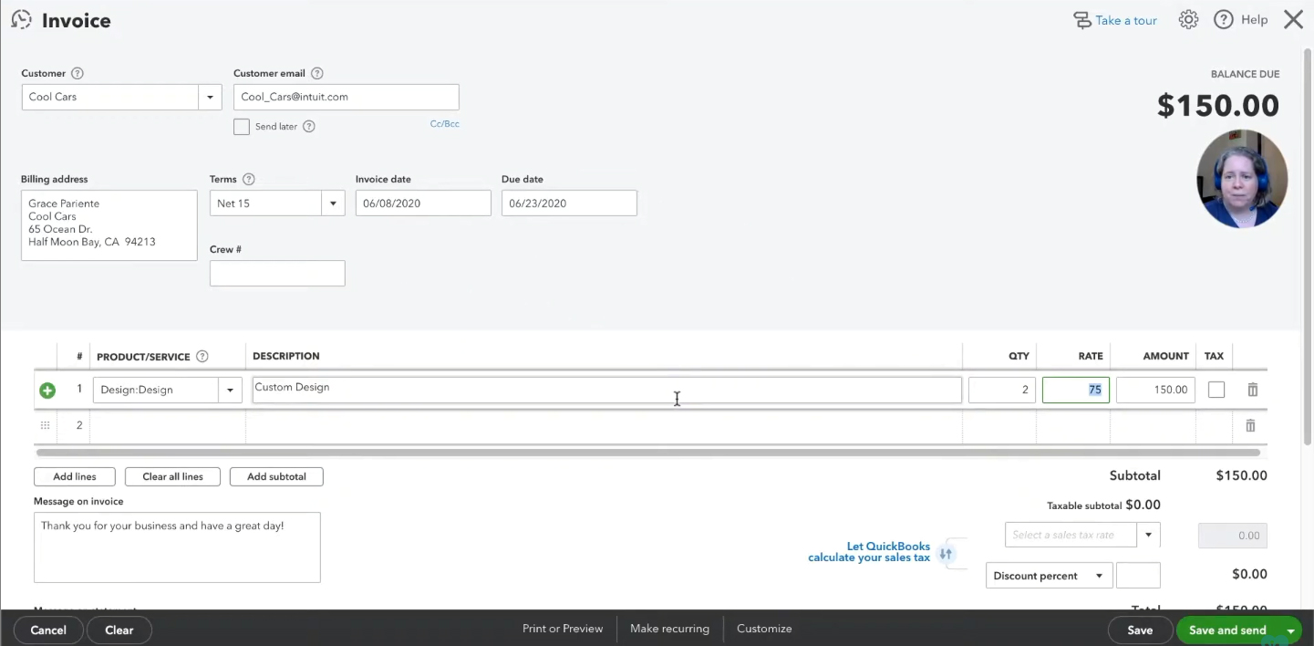
Task: Expand the Save and send arrow menu
Action: tap(1291, 630)
